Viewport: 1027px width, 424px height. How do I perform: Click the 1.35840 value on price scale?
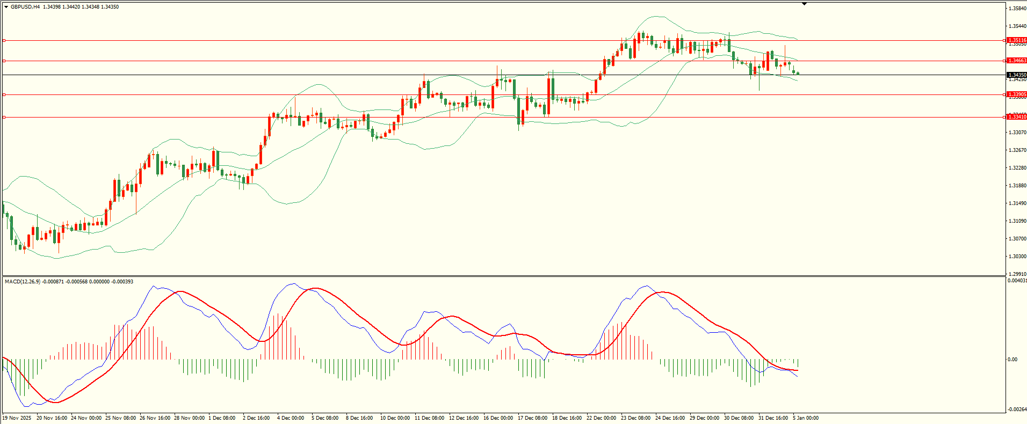(x=1017, y=9)
